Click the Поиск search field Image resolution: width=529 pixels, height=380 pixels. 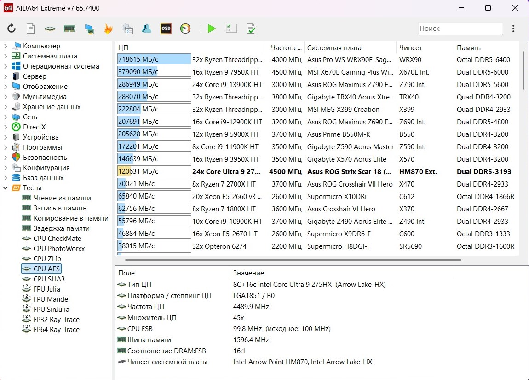(x=460, y=29)
